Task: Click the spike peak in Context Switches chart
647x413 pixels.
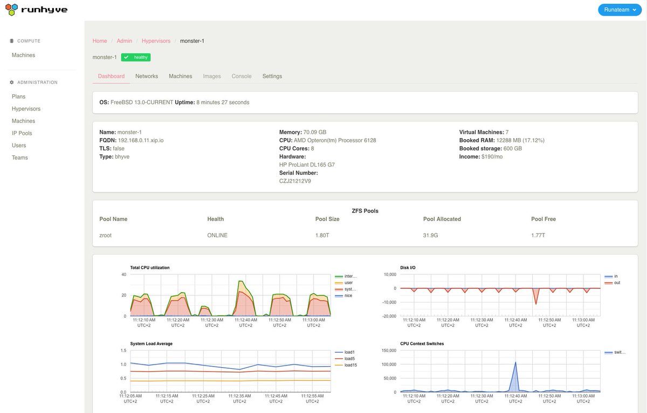Action: 516,362
